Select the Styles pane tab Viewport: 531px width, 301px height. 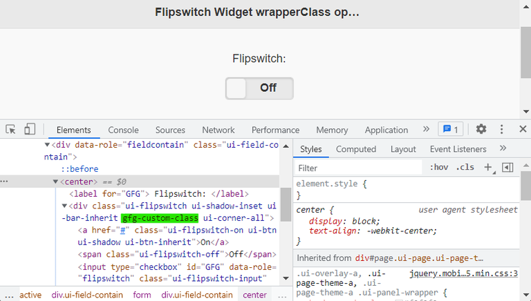point(311,149)
